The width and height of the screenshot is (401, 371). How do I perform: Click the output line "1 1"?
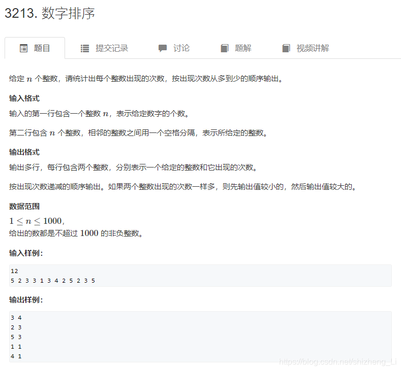(16, 347)
